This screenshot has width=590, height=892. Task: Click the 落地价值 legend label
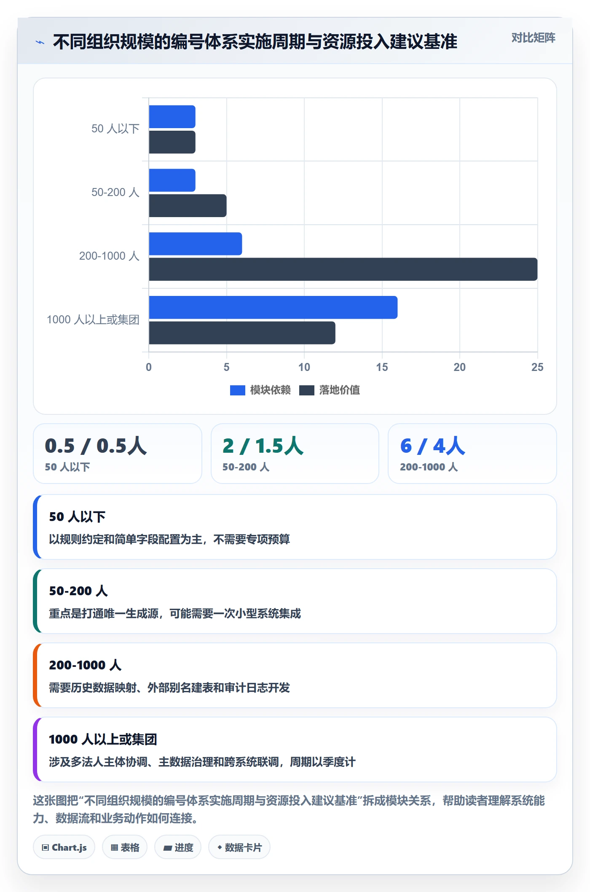pos(339,390)
